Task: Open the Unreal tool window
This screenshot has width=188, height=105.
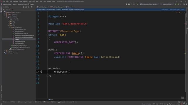Action: coord(6,102)
